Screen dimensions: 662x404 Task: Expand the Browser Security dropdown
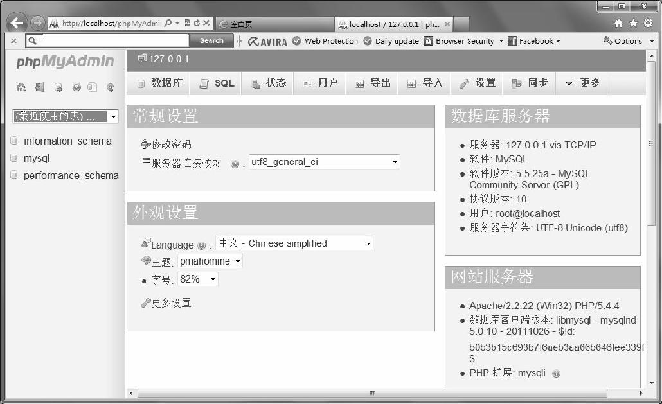click(x=501, y=41)
